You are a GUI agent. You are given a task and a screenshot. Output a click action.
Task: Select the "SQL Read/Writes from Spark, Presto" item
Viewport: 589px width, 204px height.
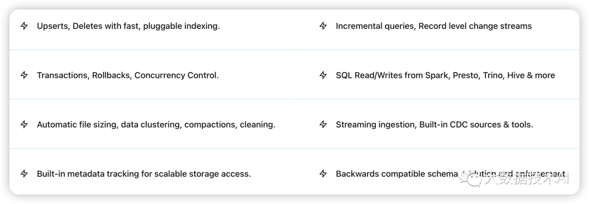click(x=446, y=75)
